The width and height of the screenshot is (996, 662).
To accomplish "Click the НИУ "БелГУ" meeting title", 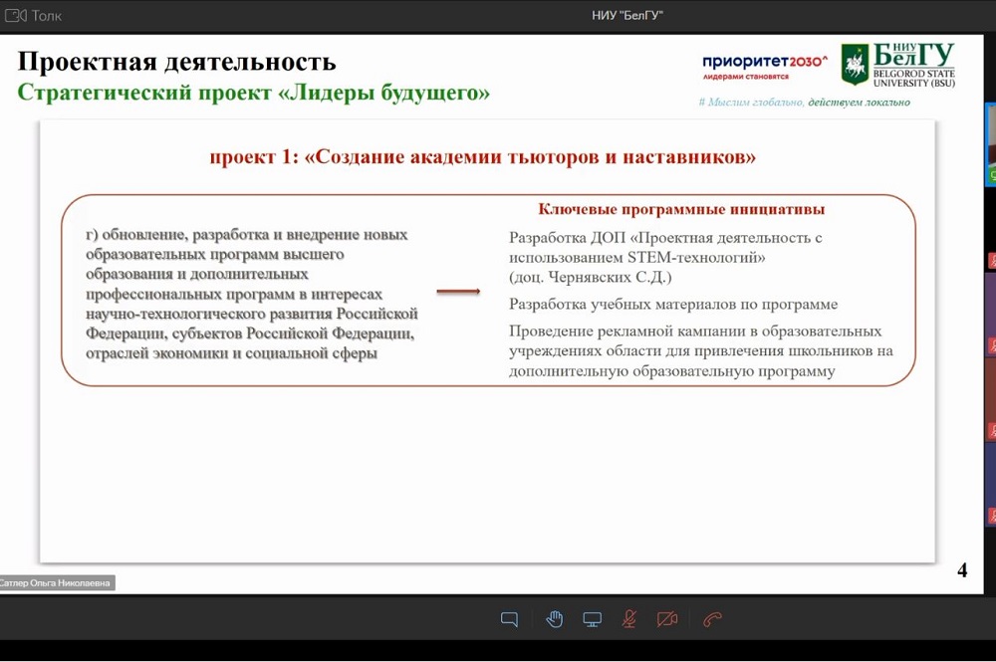I will tap(626, 15).
